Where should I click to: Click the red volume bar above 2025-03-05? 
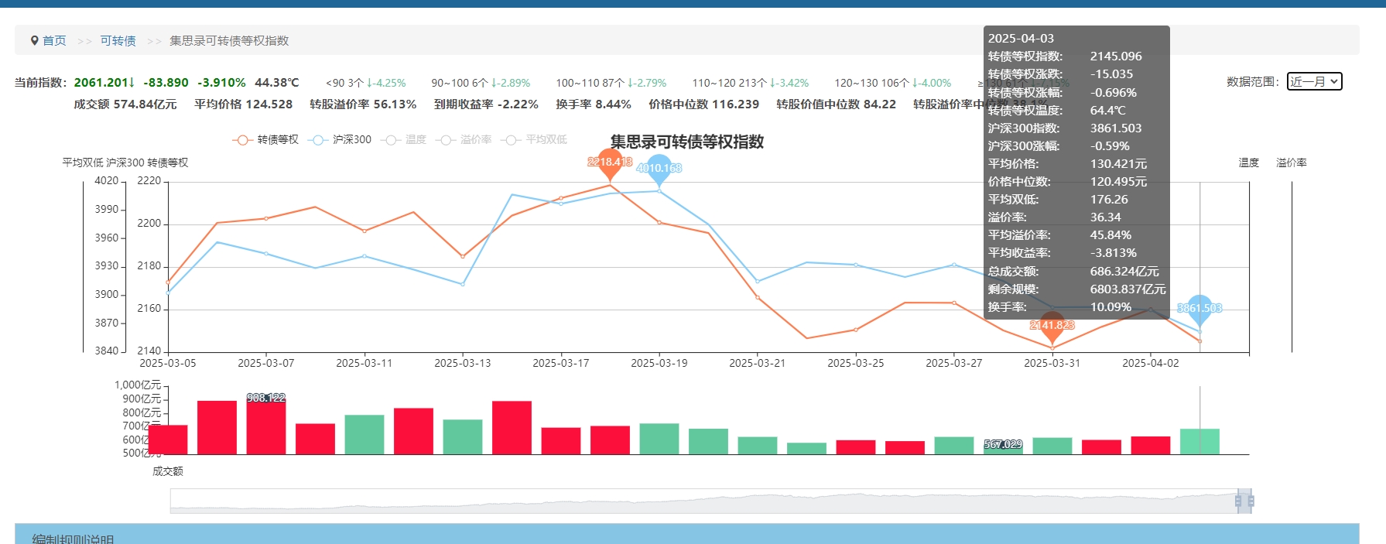tap(168, 440)
